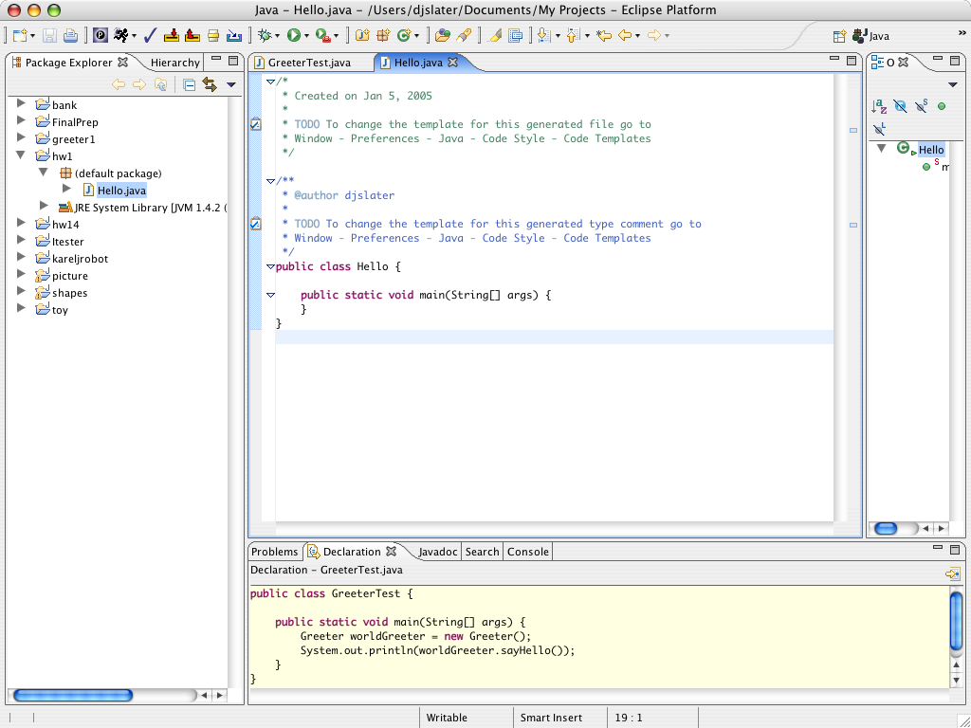Select the shapes project
This screenshot has height=728, width=971.
click(69, 293)
